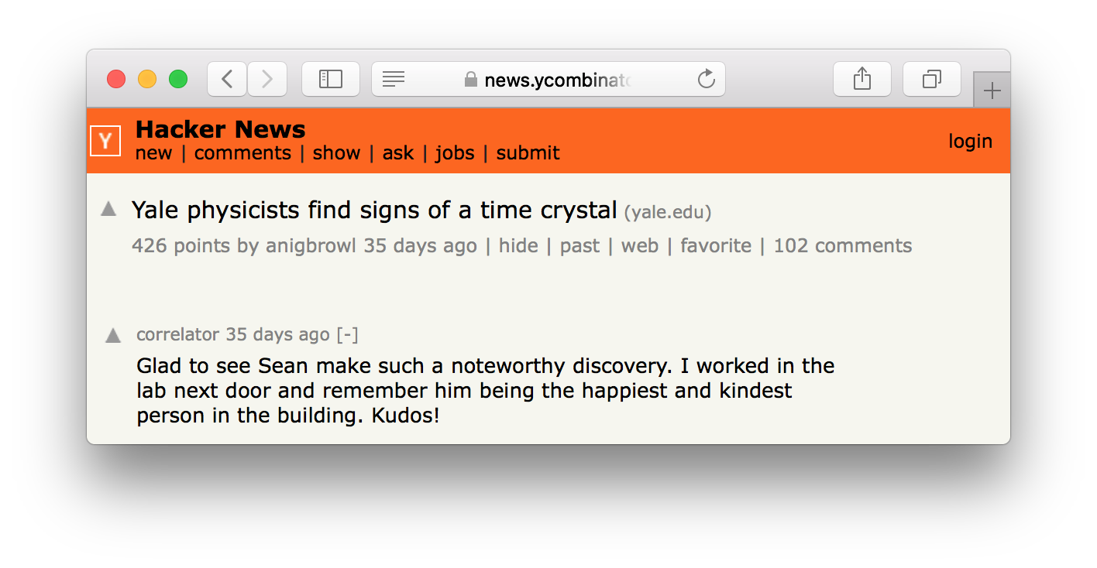Open a new tab with plus button
The height and width of the screenshot is (568, 1097).
pyautogui.click(x=992, y=91)
